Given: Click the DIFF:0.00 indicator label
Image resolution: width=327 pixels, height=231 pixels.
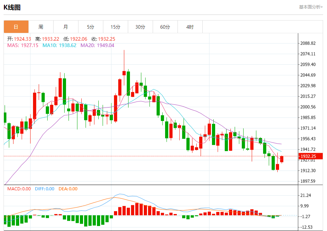Looking at the screenshot, I should [45, 189].
